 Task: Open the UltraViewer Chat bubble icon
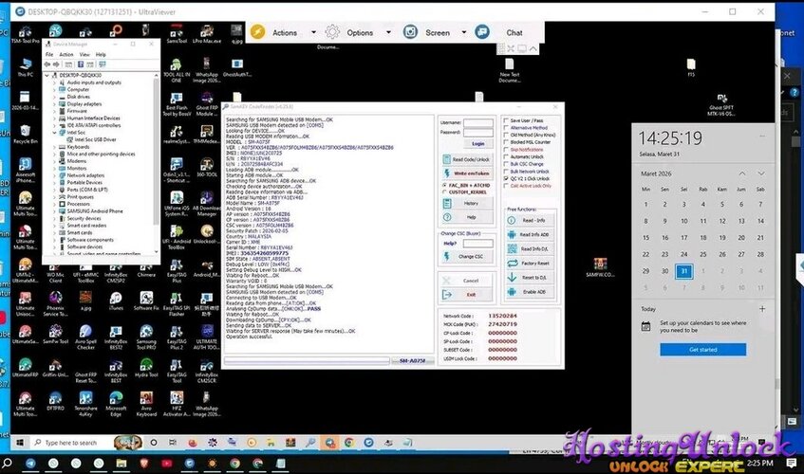pyautogui.click(x=482, y=32)
